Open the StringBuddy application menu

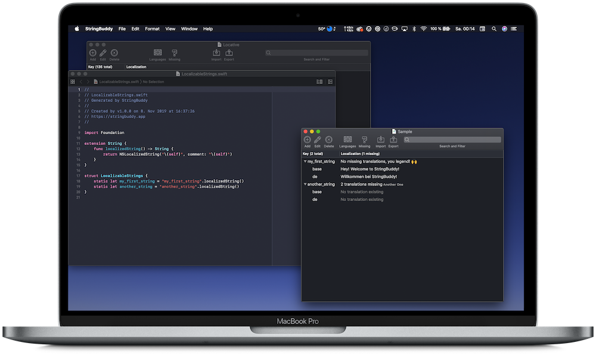pyautogui.click(x=99, y=29)
